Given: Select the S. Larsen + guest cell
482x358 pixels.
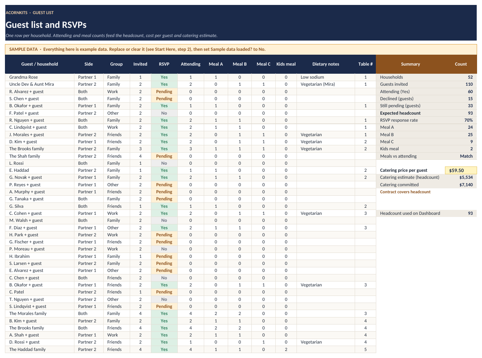Looking at the screenshot, I should click(39, 263).
